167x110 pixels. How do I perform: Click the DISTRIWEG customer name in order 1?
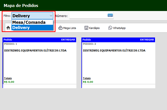click(x=35, y=50)
